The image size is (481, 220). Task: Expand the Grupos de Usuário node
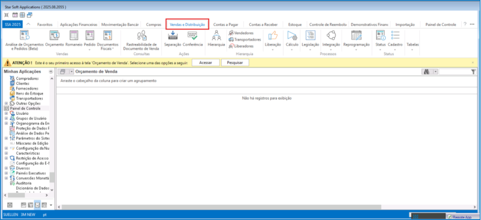click(x=6, y=118)
